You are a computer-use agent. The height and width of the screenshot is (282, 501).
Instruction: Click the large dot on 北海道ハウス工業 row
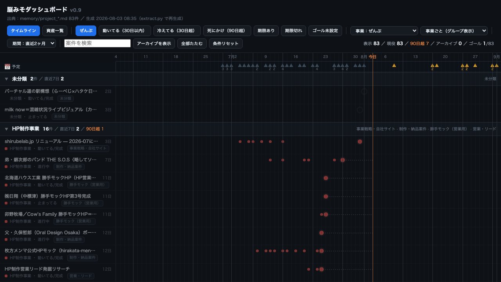tap(326, 178)
